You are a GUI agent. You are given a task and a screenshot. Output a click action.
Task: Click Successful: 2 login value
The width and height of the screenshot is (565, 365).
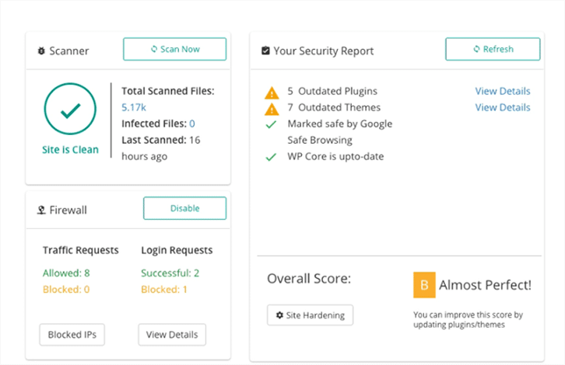170,273
